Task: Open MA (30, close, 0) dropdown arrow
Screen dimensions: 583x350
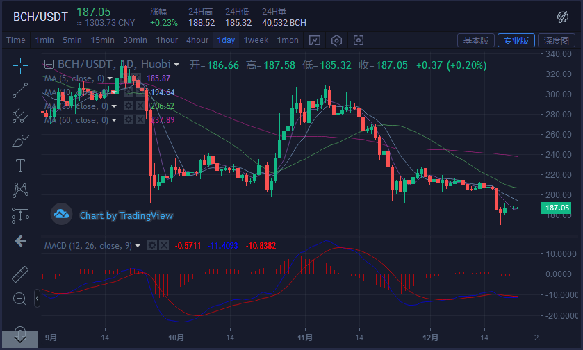Action: (114, 106)
